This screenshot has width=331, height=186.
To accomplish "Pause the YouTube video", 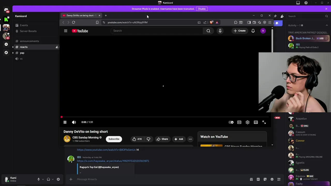I will tap(65, 122).
